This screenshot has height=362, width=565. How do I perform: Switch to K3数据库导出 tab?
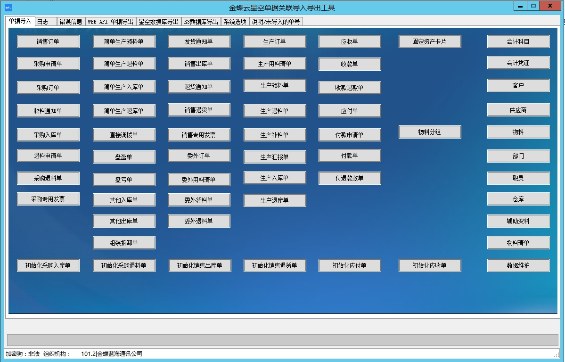click(x=201, y=22)
